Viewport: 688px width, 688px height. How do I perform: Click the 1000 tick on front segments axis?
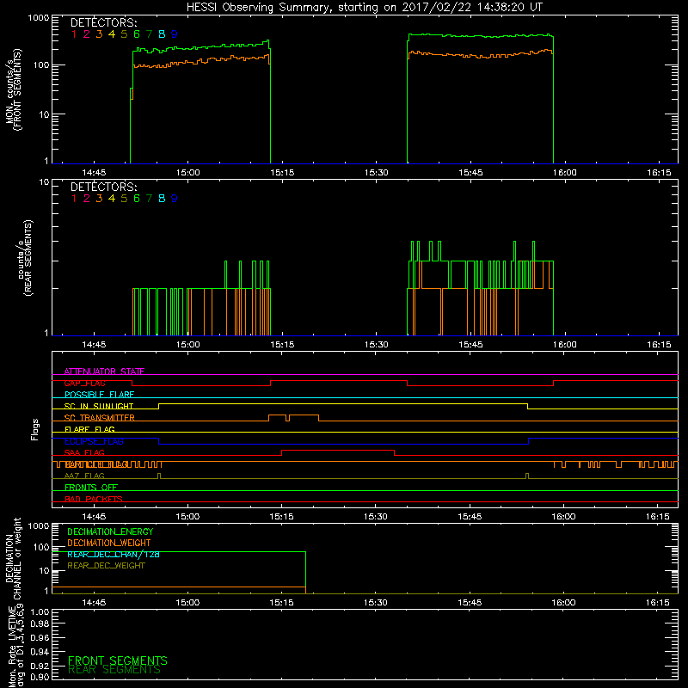pos(39,18)
